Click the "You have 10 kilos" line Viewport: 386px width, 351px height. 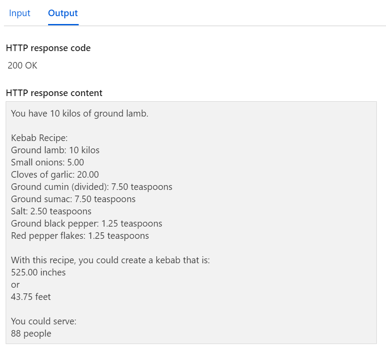80,114
